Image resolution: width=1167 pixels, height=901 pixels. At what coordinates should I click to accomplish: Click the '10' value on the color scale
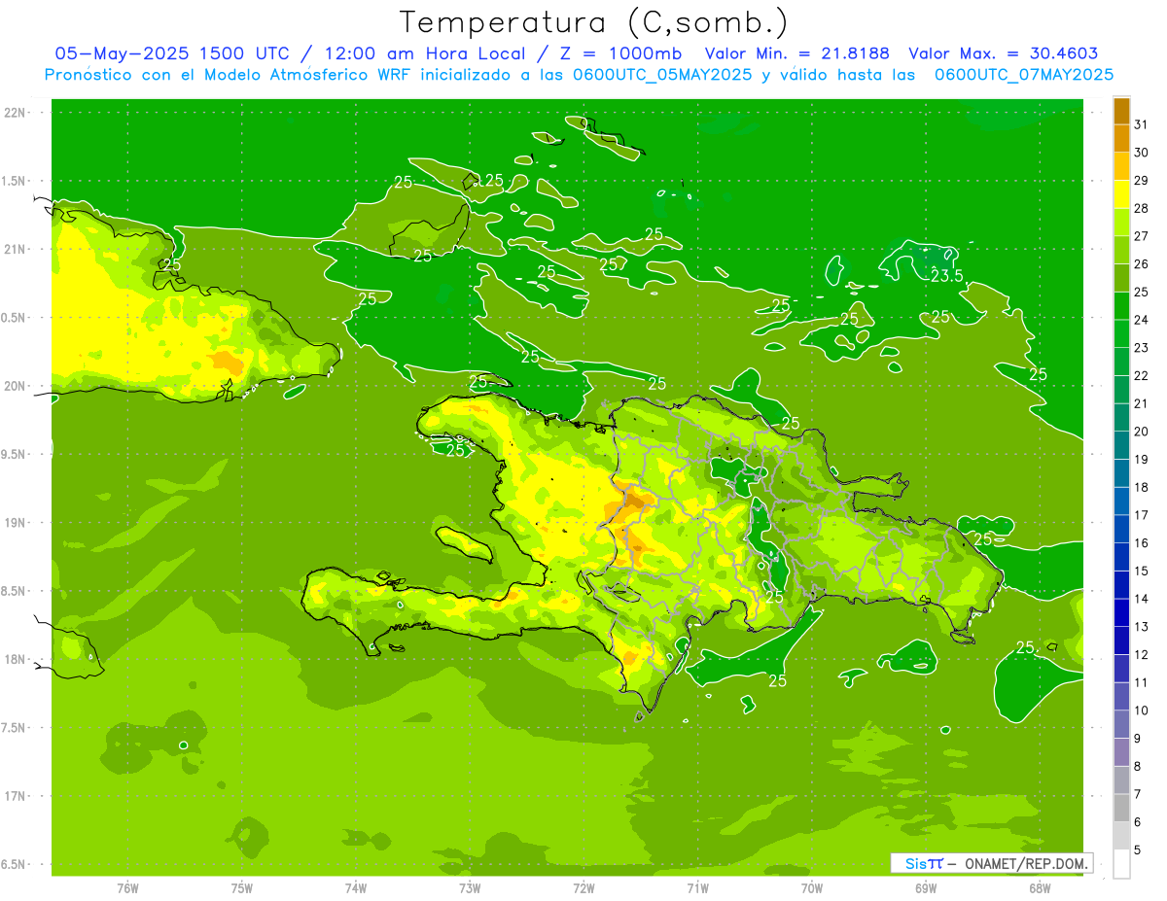click(x=1142, y=710)
